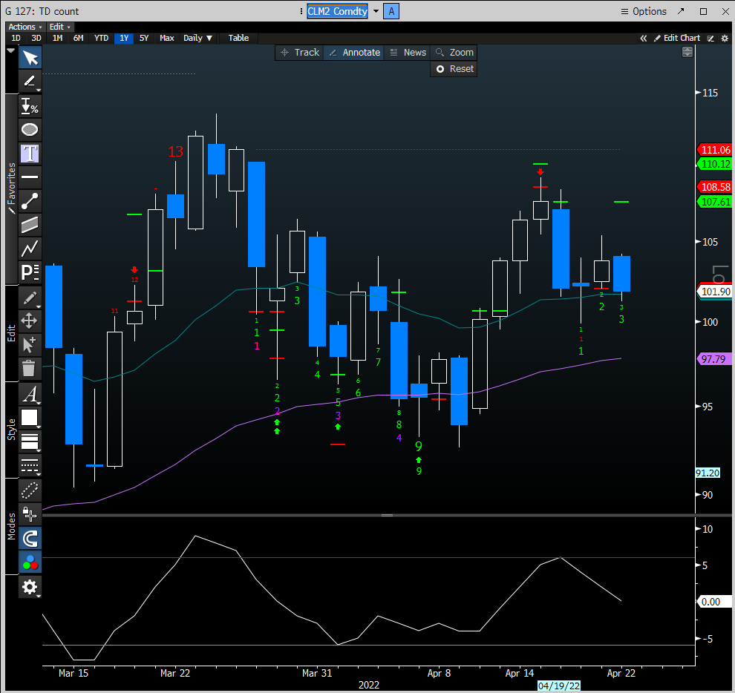Click the 04/19/22 date marker on axis

559,686
